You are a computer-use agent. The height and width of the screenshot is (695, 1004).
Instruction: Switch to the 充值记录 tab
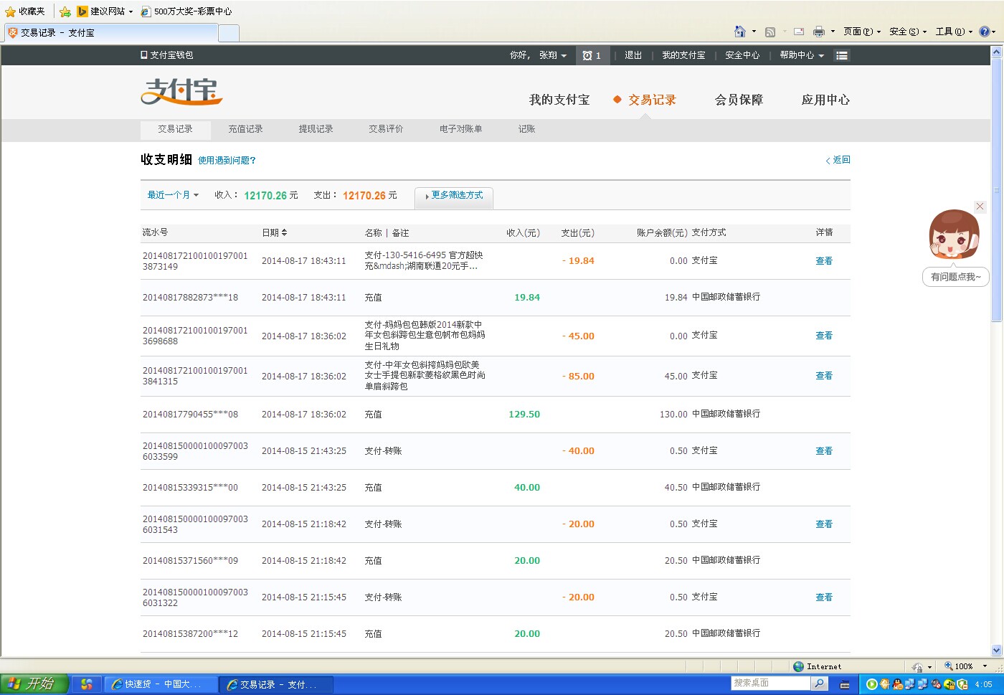[x=245, y=129]
